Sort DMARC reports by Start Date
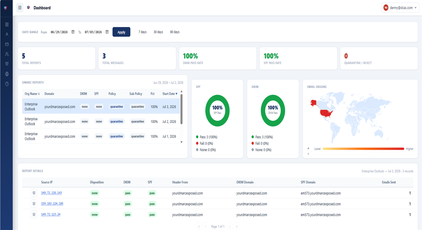Image resolution: width=422 pixels, height=230 pixels. point(170,94)
